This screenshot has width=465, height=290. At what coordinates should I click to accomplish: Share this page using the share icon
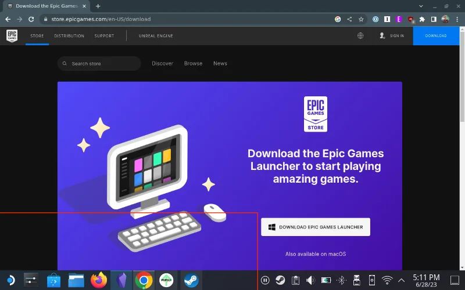[349, 19]
